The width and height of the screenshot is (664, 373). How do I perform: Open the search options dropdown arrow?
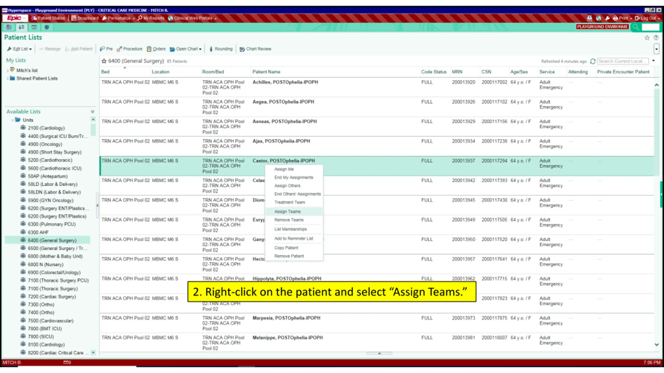[654, 61]
